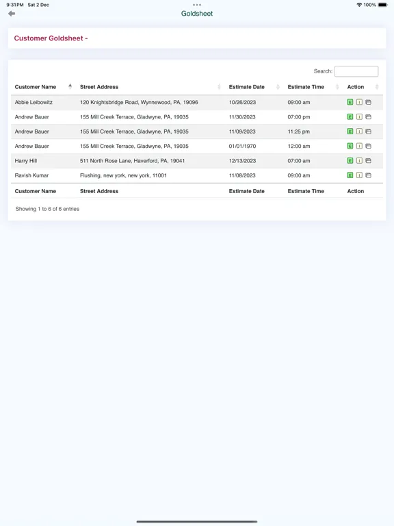Click the estimate date 10/26/2023
This screenshot has width=394, height=526.
pyautogui.click(x=242, y=102)
